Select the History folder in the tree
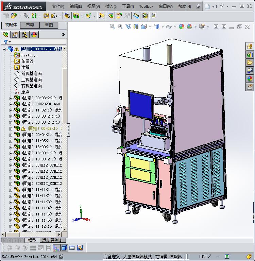 29,55
